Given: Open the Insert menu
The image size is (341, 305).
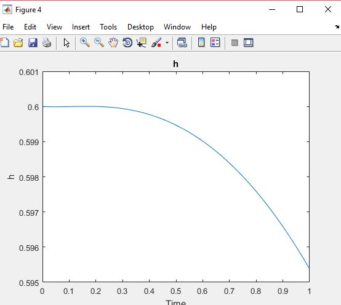Looking at the screenshot, I should [x=81, y=27].
